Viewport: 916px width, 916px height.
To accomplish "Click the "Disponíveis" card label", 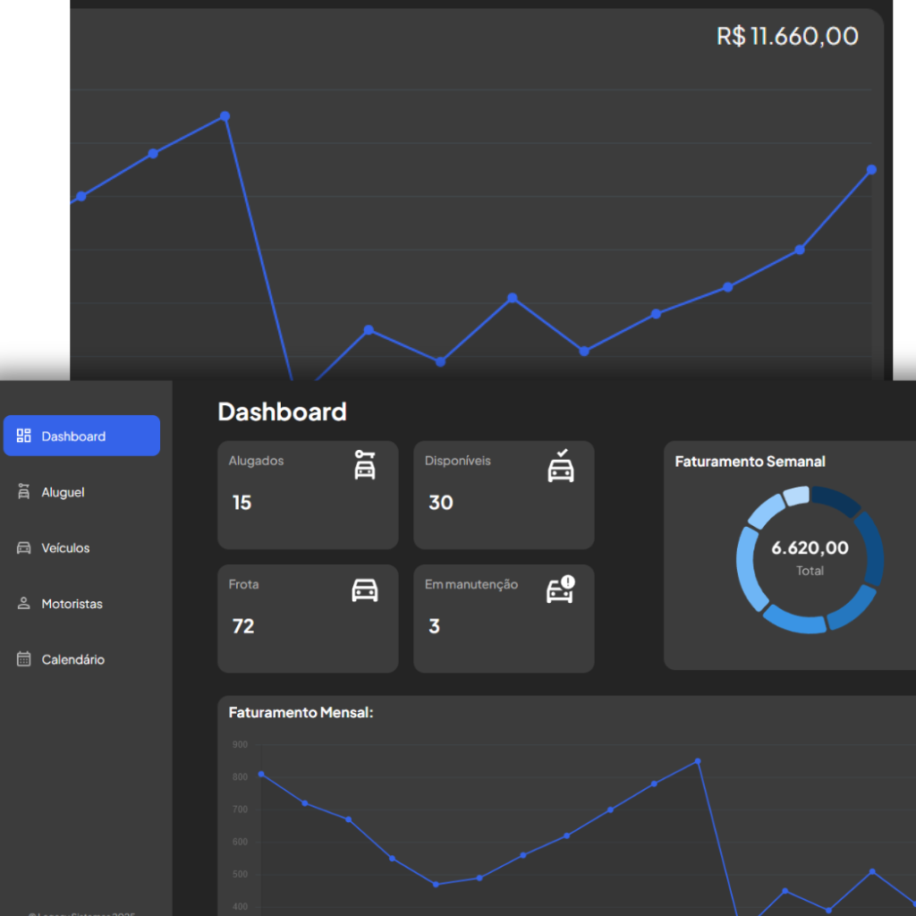I will click(x=457, y=461).
